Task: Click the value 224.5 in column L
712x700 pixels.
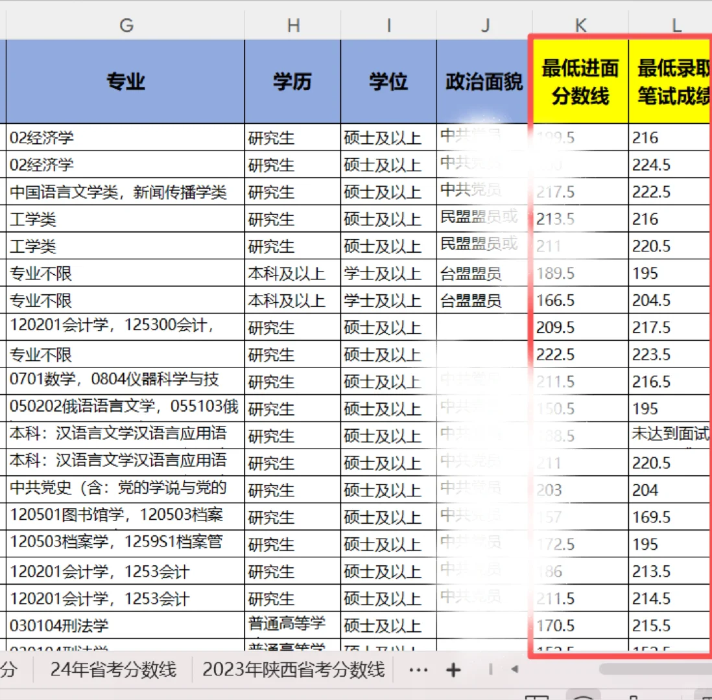Action: (669, 165)
